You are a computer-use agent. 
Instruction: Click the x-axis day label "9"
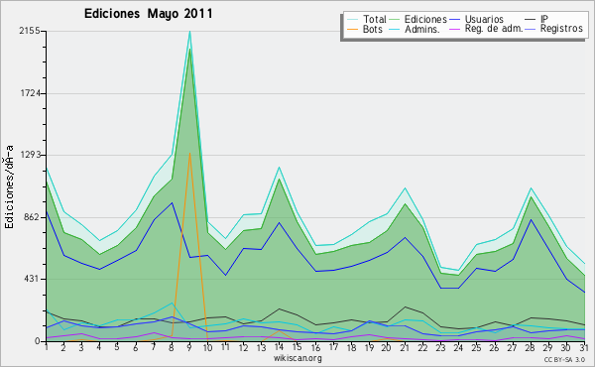point(189,347)
